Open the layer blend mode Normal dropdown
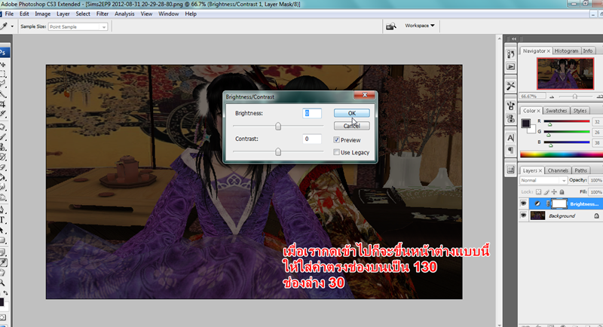Viewport: 603px width, 327px height. pyautogui.click(x=543, y=180)
